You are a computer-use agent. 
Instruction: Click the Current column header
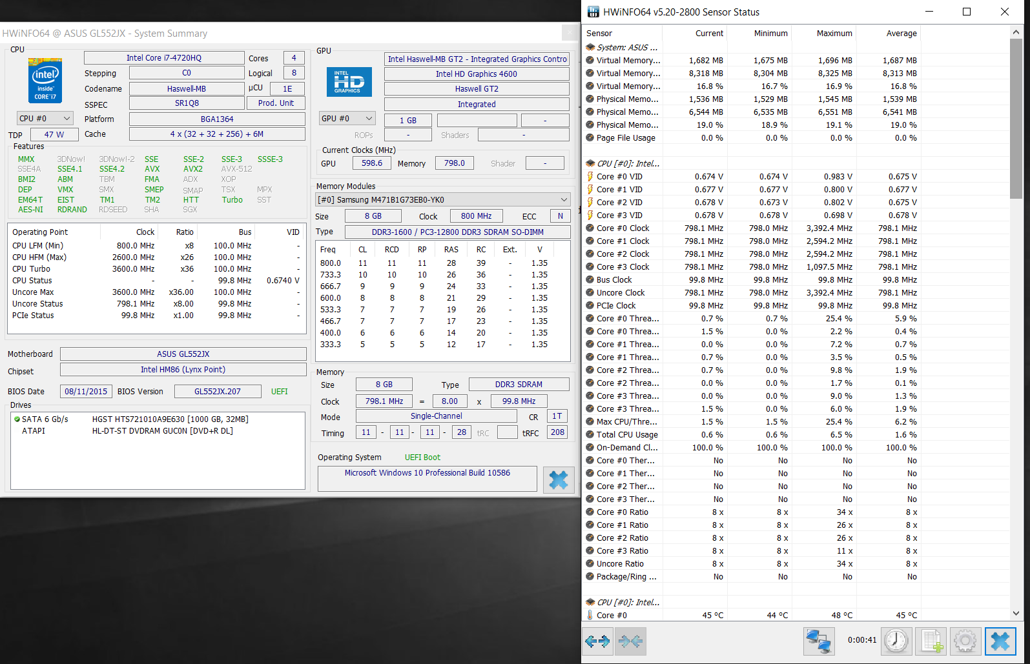pos(694,34)
